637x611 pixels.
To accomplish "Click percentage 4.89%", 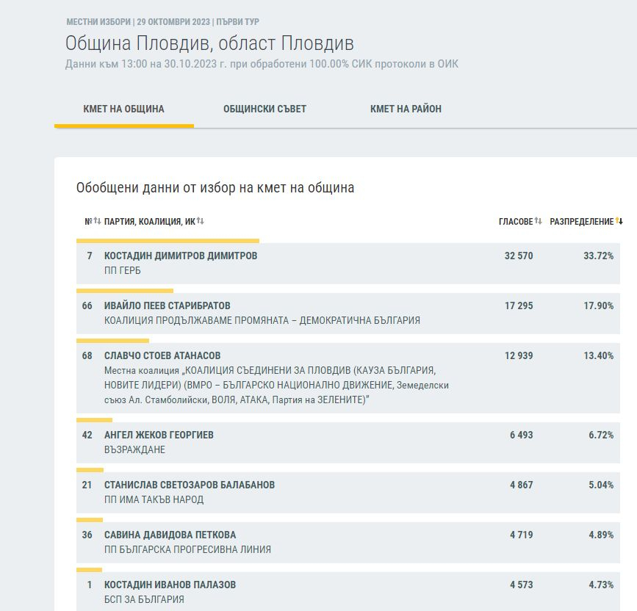I will [601, 535].
